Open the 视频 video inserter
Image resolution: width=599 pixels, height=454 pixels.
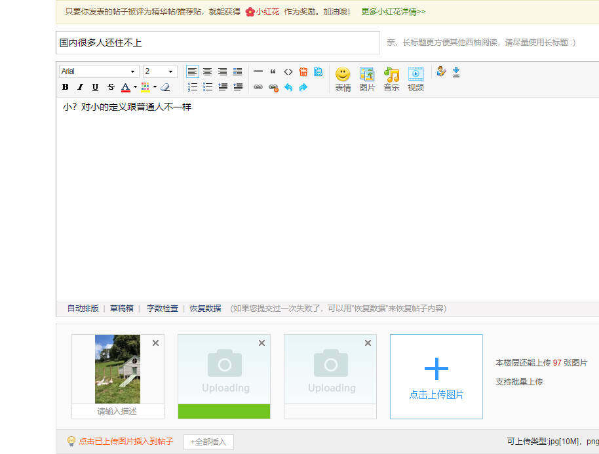(x=415, y=79)
